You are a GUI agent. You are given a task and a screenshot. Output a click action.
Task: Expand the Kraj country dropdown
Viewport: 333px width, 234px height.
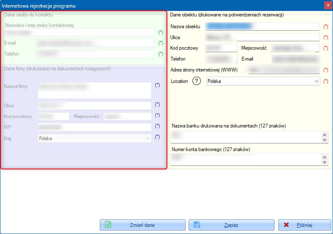94,138
